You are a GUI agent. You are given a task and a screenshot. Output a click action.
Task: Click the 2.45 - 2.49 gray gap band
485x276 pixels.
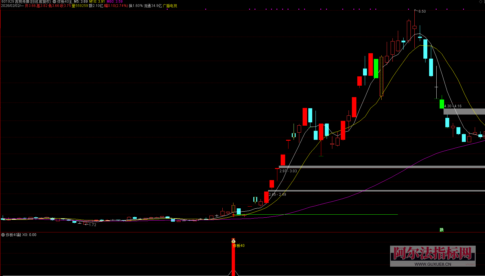(x=376, y=191)
